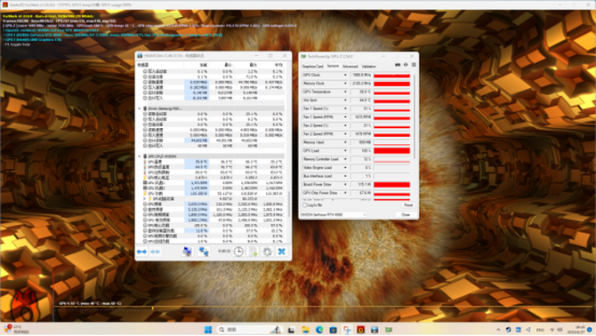Viewport: 596px width, 336px height.
Task: Click the Reset button in GPU-Z
Action: click(x=407, y=205)
